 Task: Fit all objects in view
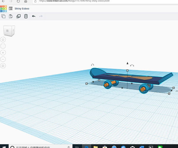pos(3,46)
